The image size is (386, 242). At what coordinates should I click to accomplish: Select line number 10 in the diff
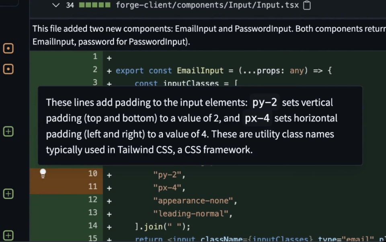coord(93,174)
